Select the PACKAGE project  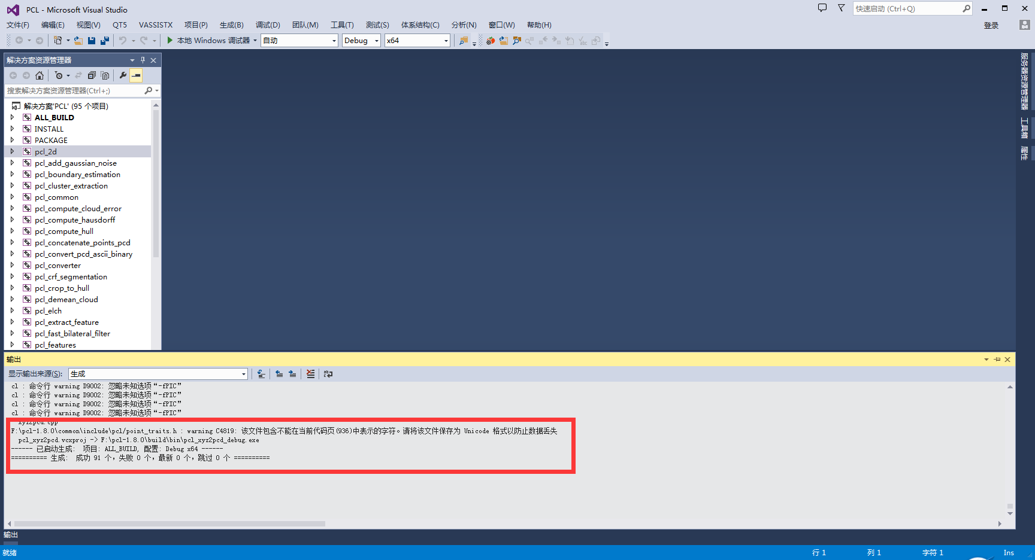pyautogui.click(x=51, y=140)
